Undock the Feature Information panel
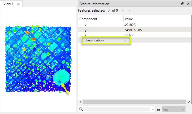The image size is (192, 114). 182,4
